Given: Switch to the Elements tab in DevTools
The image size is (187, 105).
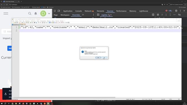Looking at the screenshot, I should point(101,11).
